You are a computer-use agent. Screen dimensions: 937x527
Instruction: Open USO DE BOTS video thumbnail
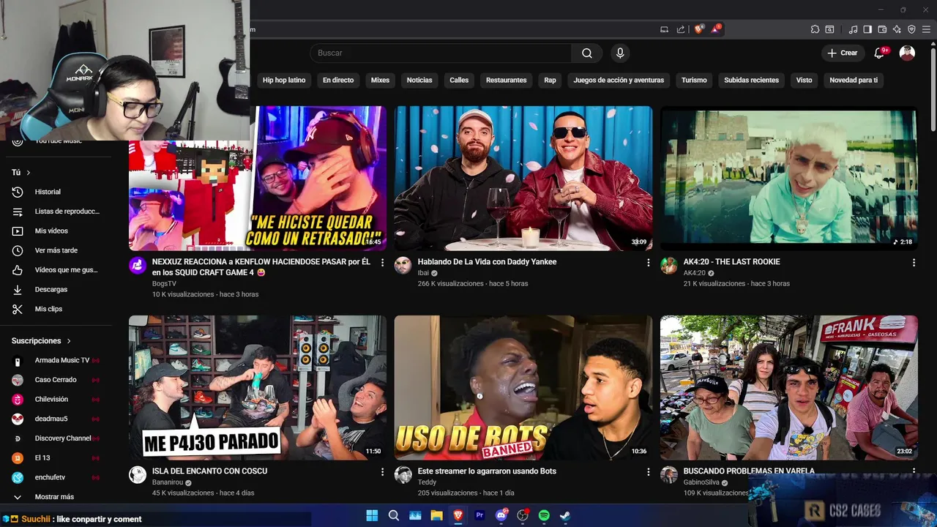coord(523,387)
